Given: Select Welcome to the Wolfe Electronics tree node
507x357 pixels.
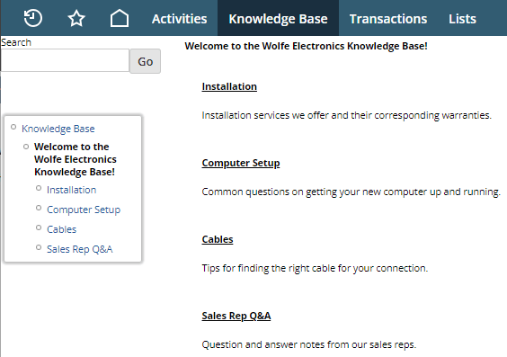Looking at the screenshot, I should pos(75,159).
